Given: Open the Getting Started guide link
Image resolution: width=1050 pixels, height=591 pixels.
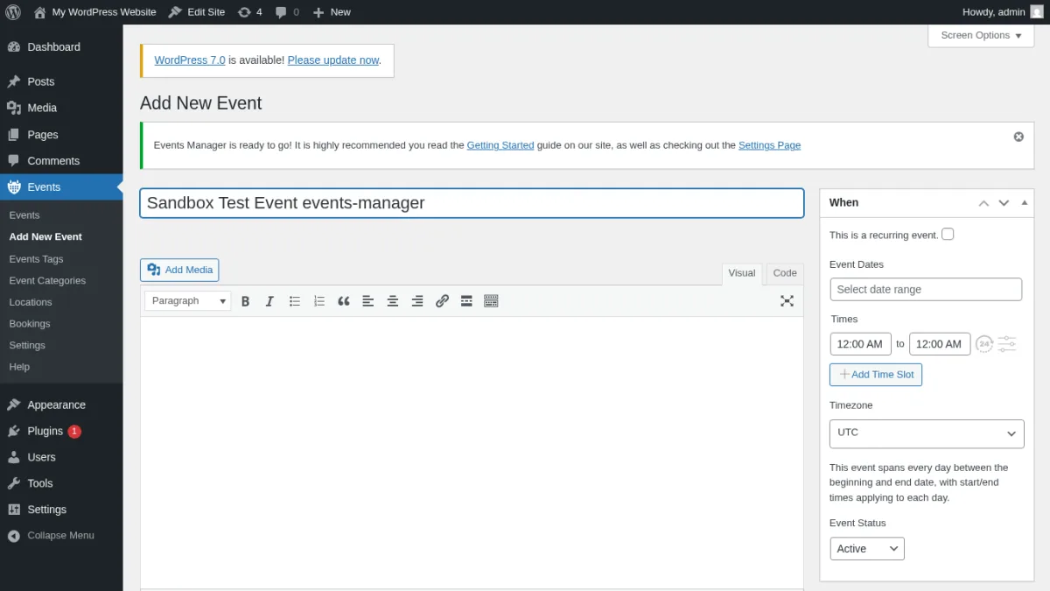Looking at the screenshot, I should [500, 145].
